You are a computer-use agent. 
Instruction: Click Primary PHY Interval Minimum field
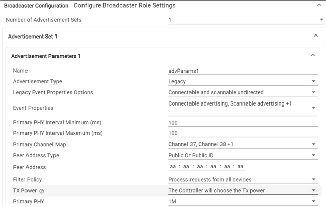[x=242, y=122]
